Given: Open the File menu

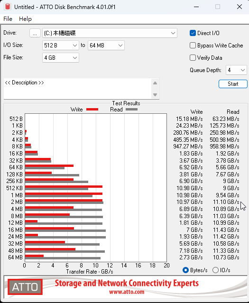Looking at the screenshot, I should click(x=8, y=19).
